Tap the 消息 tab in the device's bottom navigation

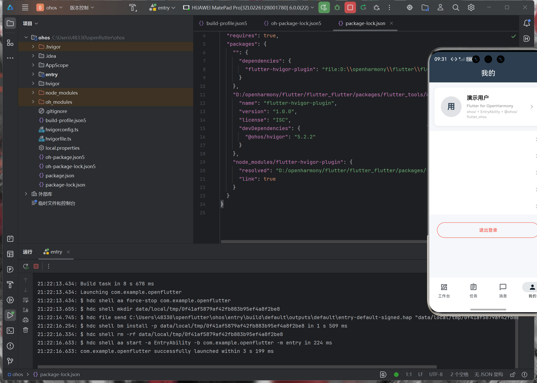pyautogui.click(x=503, y=291)
